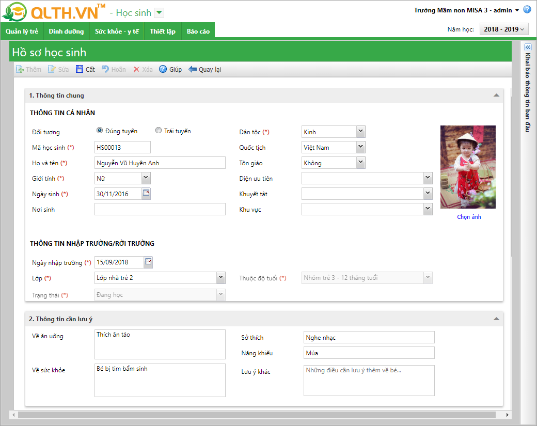Open the Dân tộc Kinh dropdown
Screen dimensions: 537x426
(360, 131)
